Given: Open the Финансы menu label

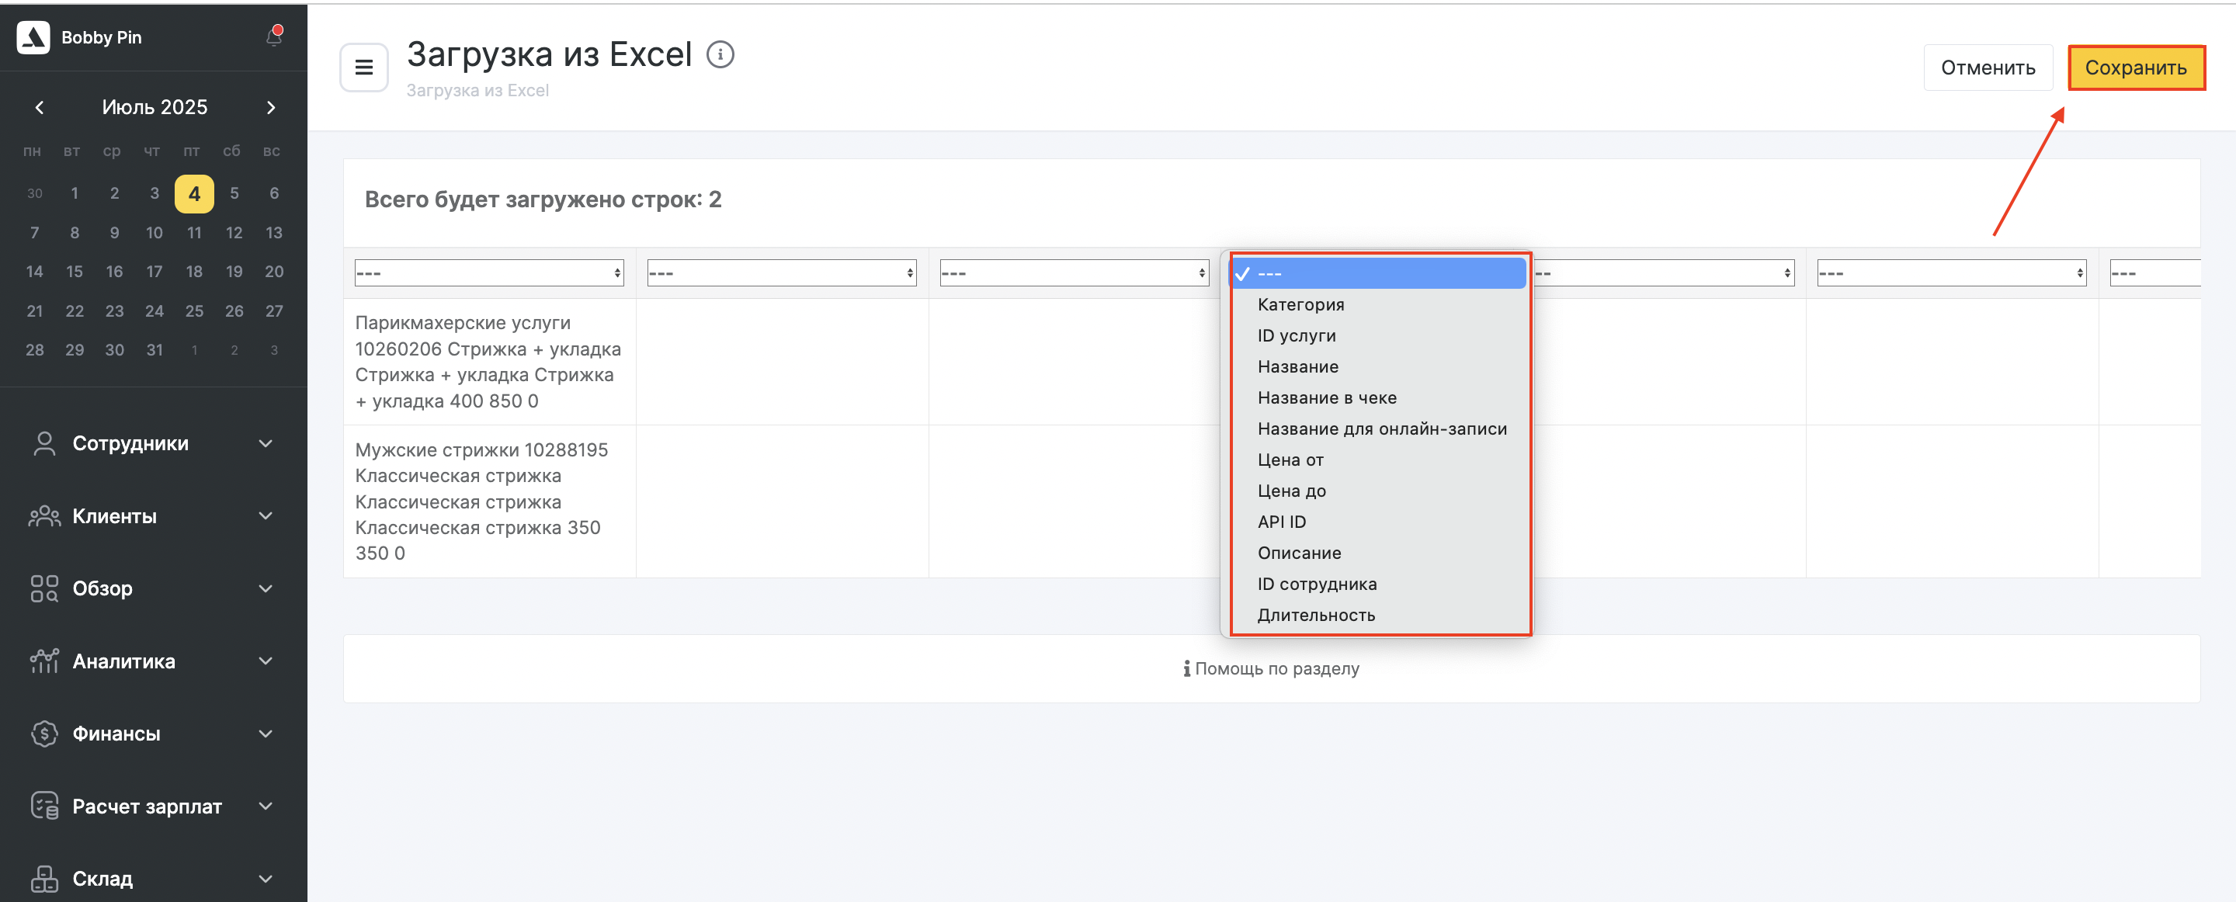Looking at the screenshot, I should (116, 734).
